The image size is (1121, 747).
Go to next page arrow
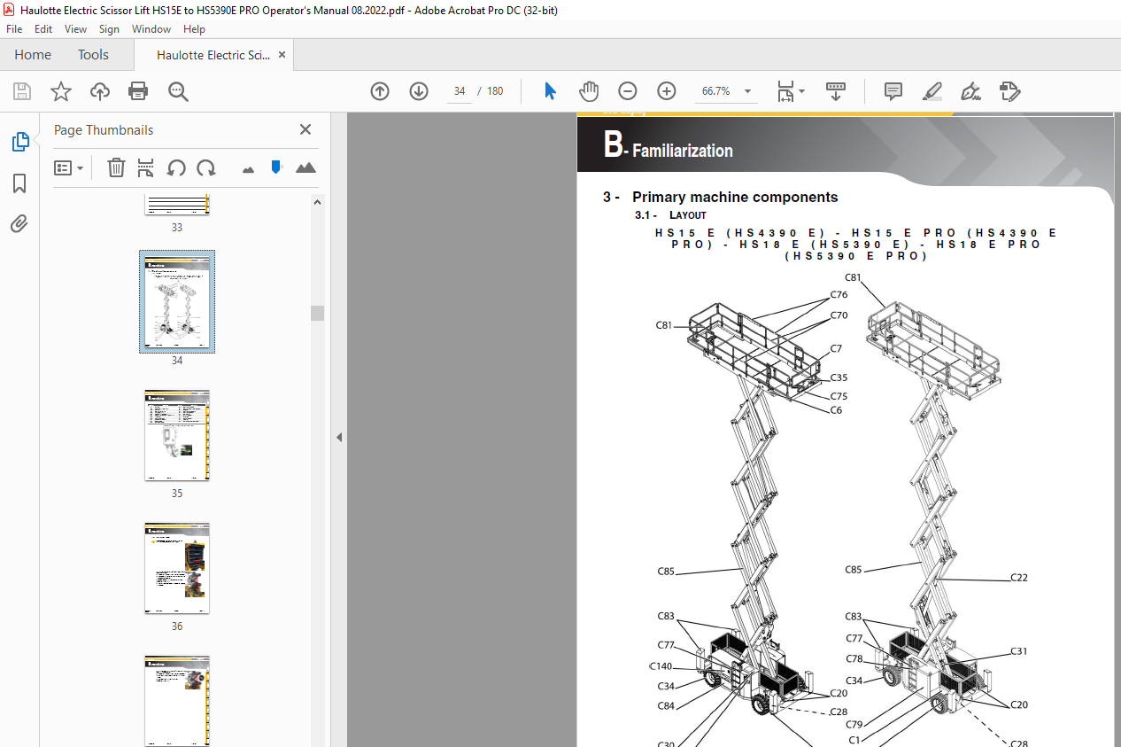(x=419, y=91)
